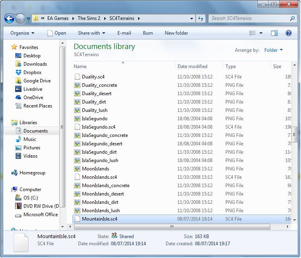301x258 pixels.
Task: Click the navigation pane scroll down arrow
Action: tap(63, 227)
